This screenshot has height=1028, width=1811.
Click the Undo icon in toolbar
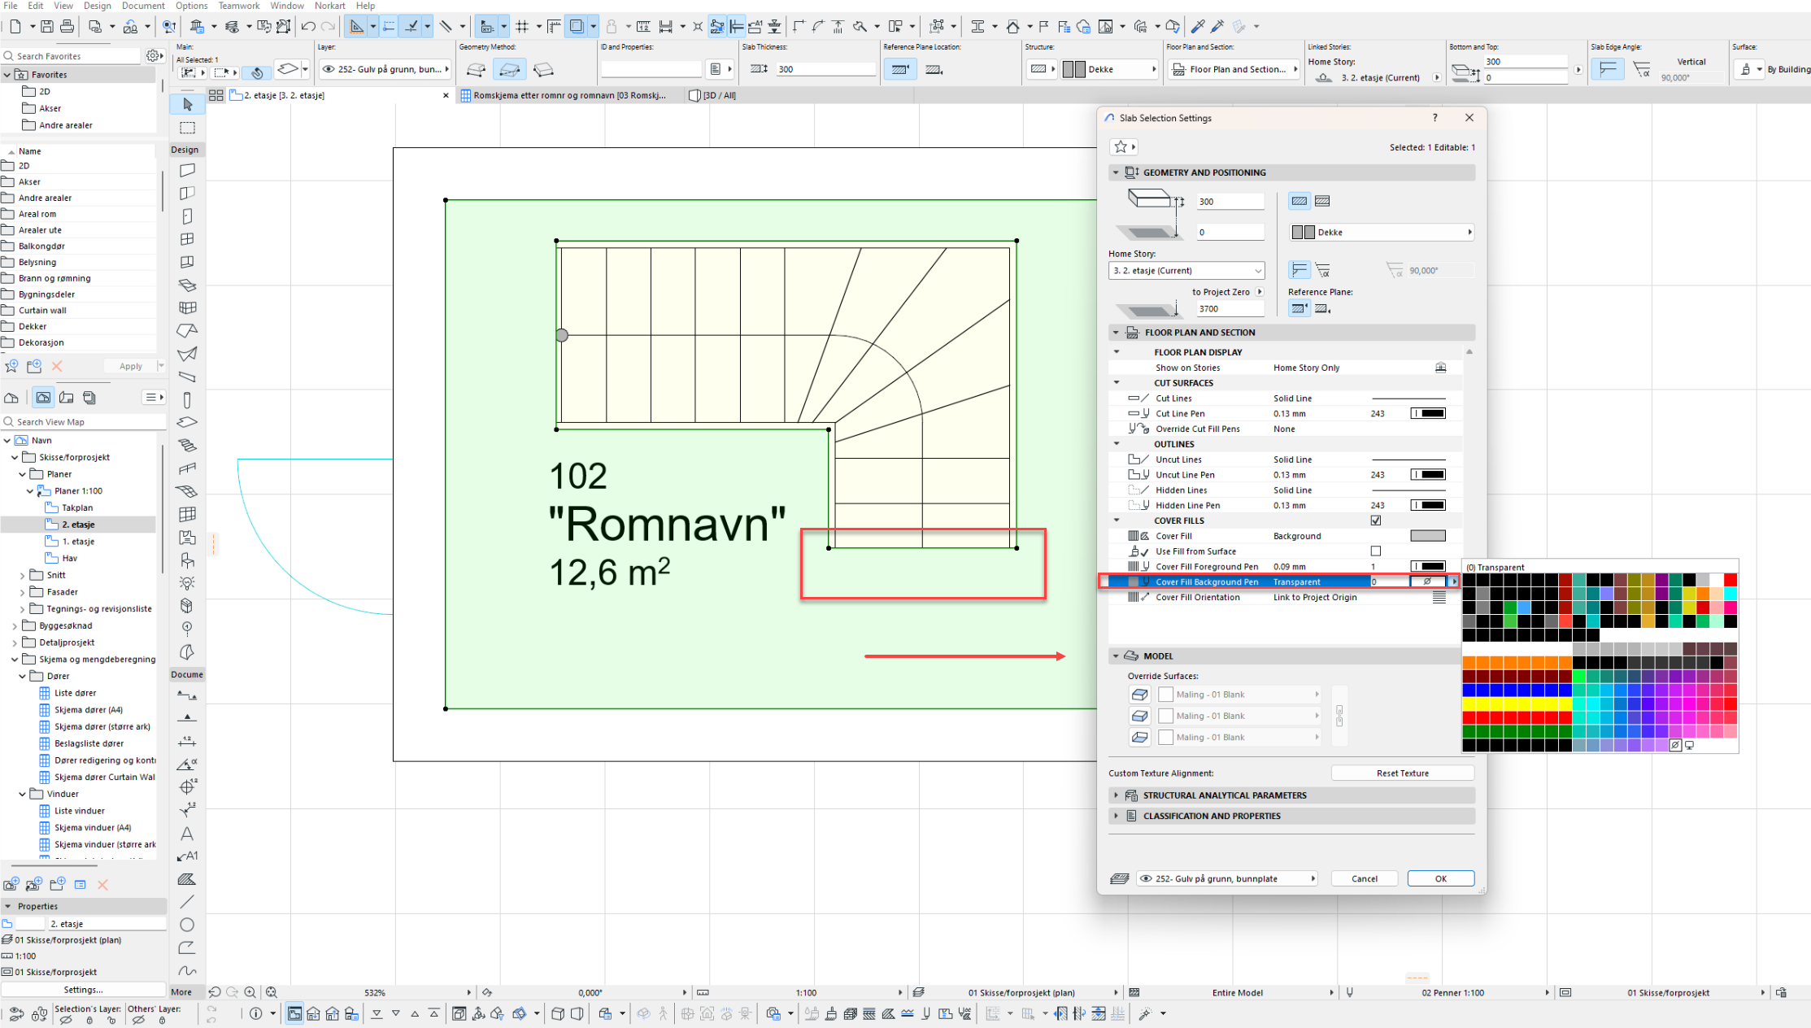308,27
